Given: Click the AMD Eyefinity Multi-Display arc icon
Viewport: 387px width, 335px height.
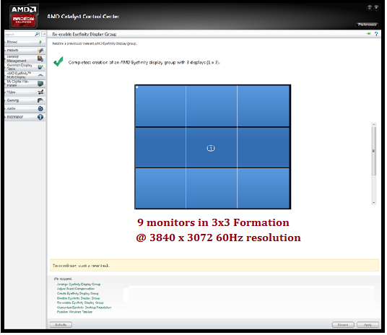Looking at the screenshot, I should tap(40, 75).
